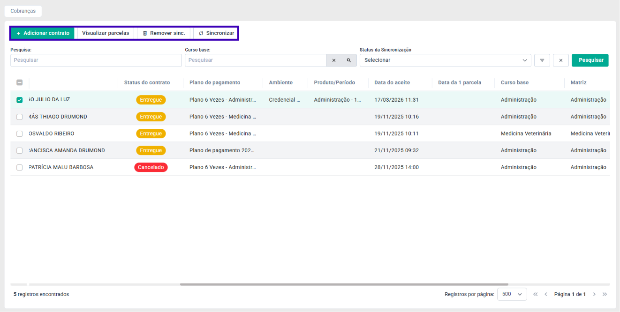Click the Plano de pagamento 202… cell
The image size is (620, 312).
(x=223, y=150)
